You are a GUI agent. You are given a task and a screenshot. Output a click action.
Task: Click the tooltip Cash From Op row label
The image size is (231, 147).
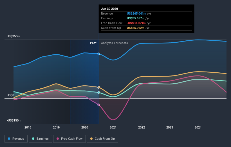(111, 28)
